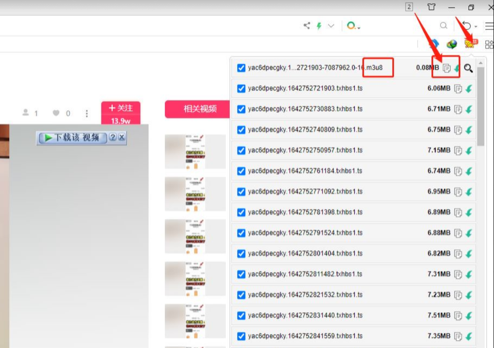Click the IDM globe extension icon
This screenshot has width=494, height=348.
(452, 44)
